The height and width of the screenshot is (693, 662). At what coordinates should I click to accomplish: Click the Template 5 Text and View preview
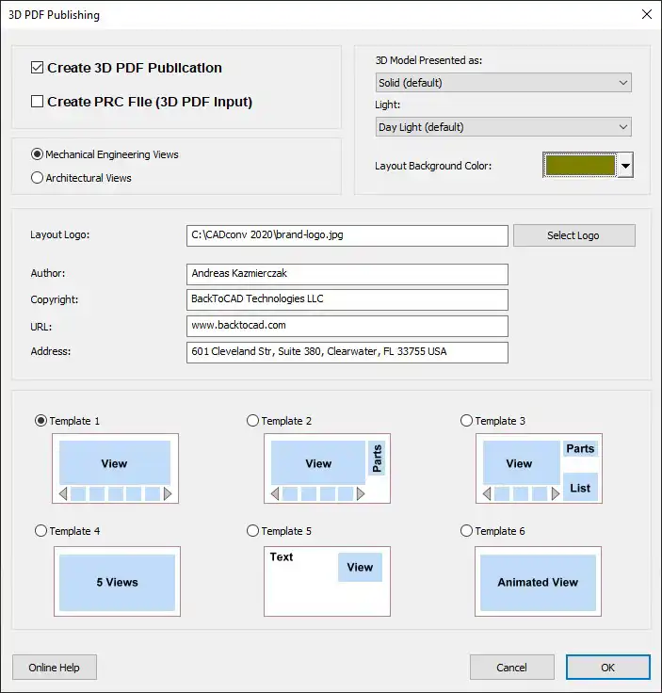pos(327,581)
